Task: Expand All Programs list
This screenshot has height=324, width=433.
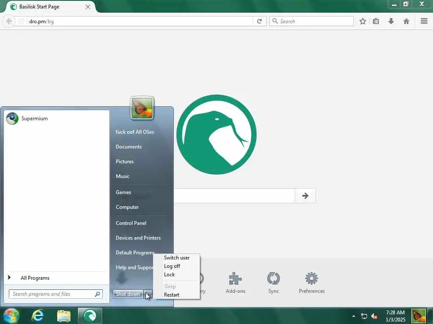Action: (56, 278)
